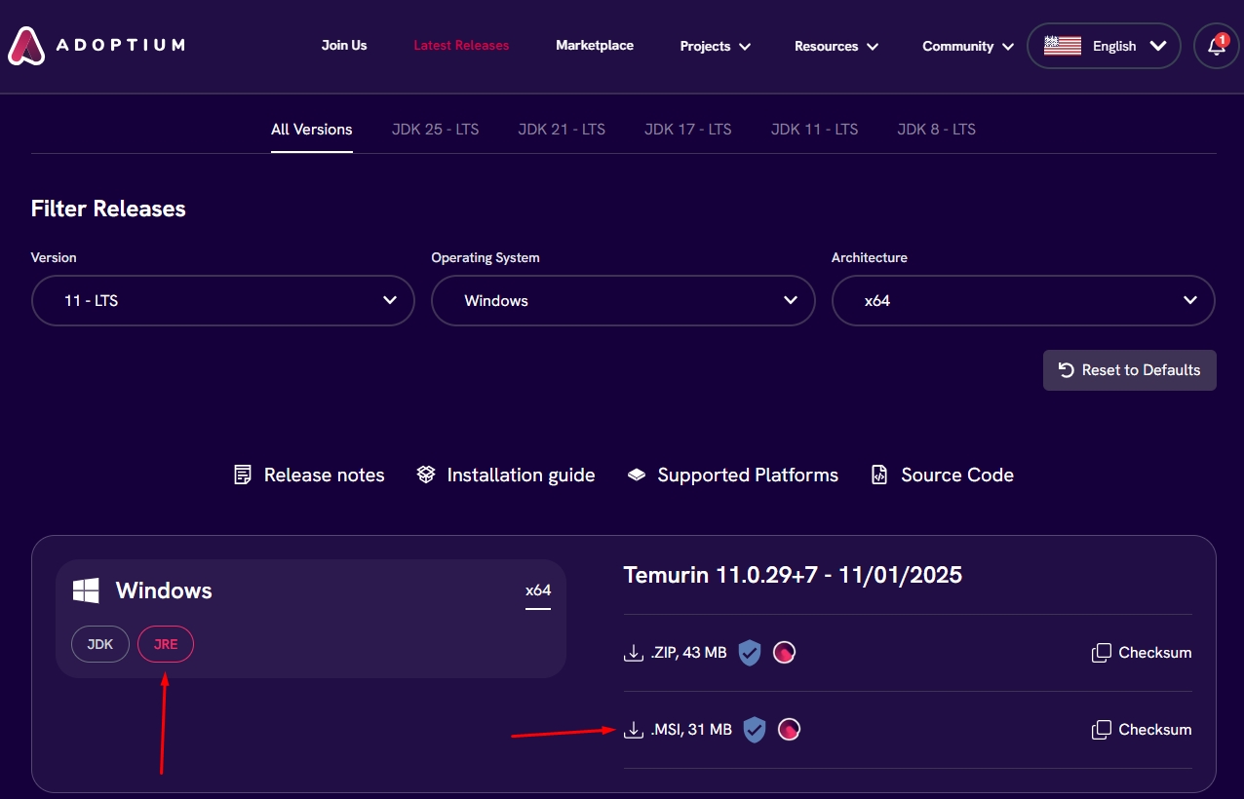Viewport: 1244px width, 799px height.
Task: Click the pink circular badge beside .MSI
Action: tap(789, 730)
